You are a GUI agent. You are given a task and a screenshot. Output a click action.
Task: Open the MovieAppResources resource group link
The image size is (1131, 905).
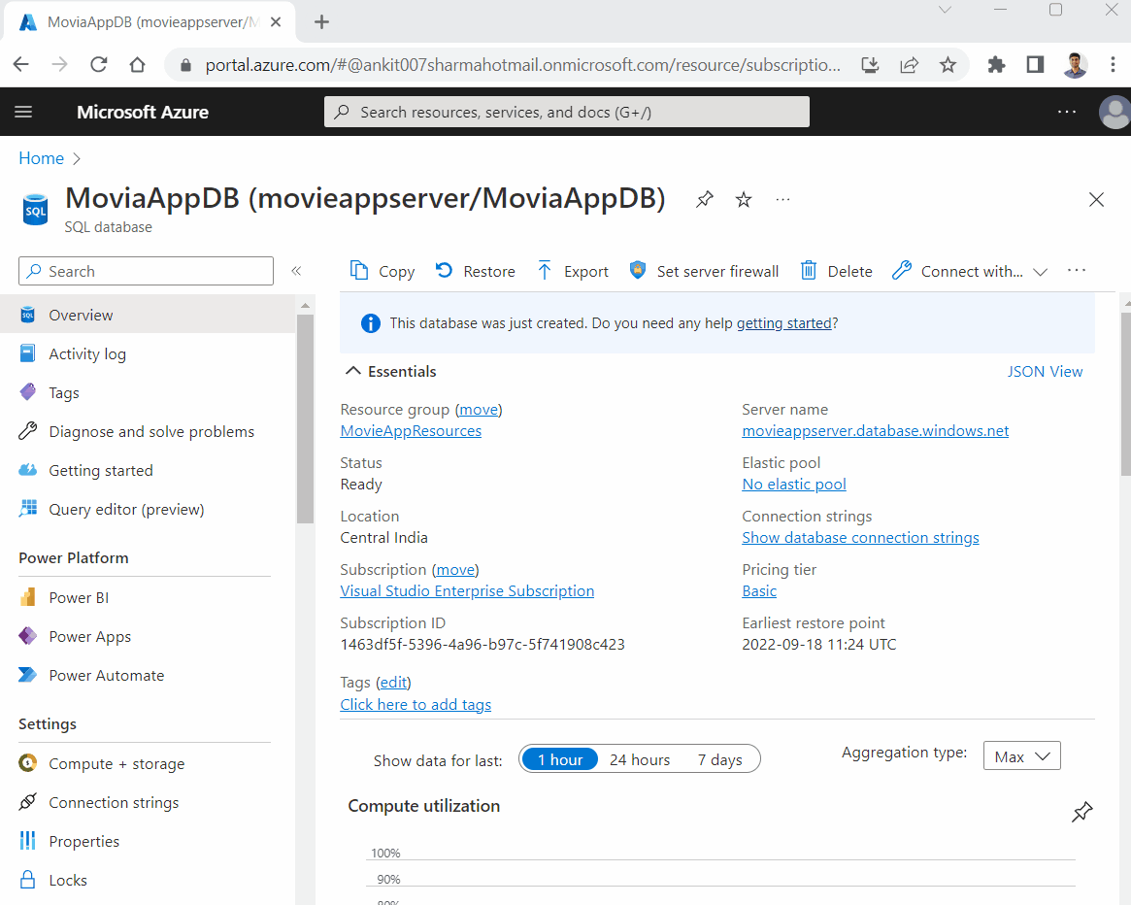click(x=411, y=431)
